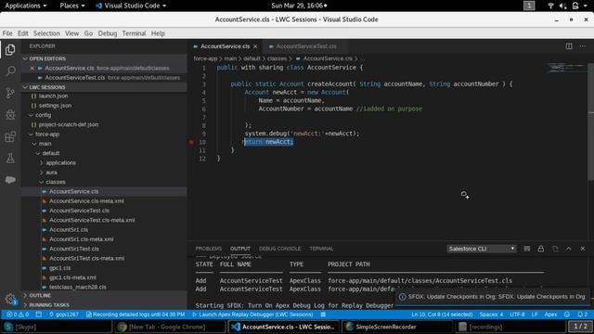Click the gops1267 org in status bar

point(64,315)
